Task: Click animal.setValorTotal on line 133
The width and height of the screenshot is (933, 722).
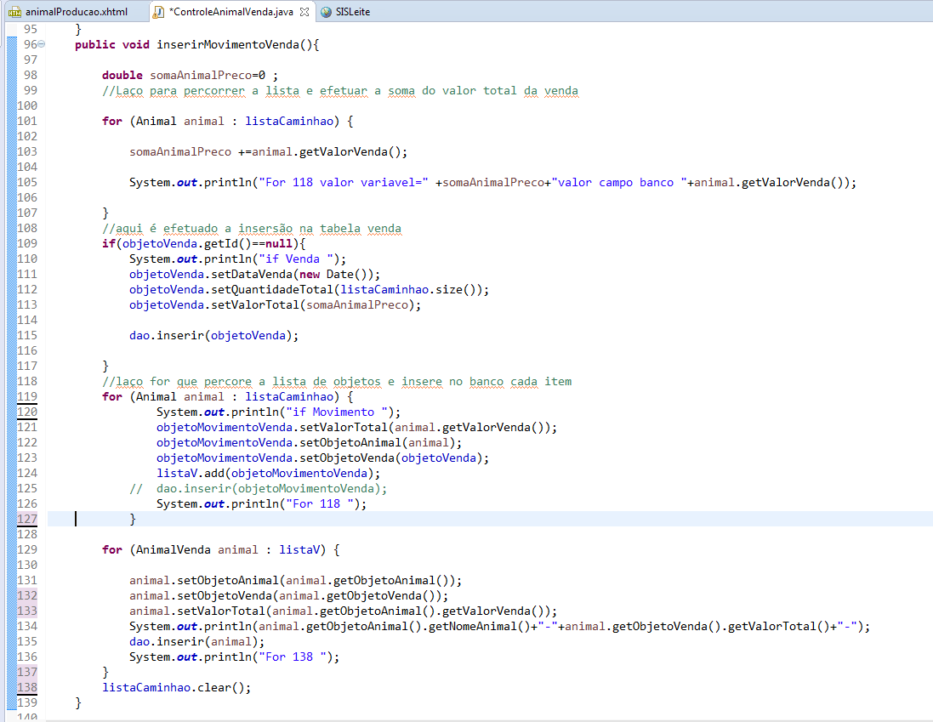Action: (x=197, y=611)
